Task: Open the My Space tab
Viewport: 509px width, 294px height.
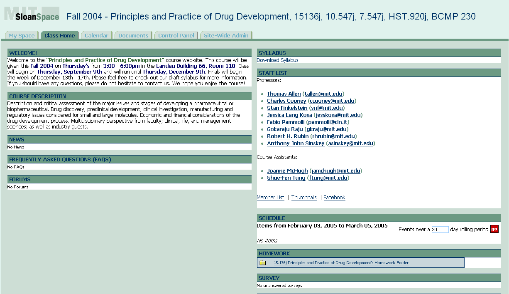Action: (22, 36)
